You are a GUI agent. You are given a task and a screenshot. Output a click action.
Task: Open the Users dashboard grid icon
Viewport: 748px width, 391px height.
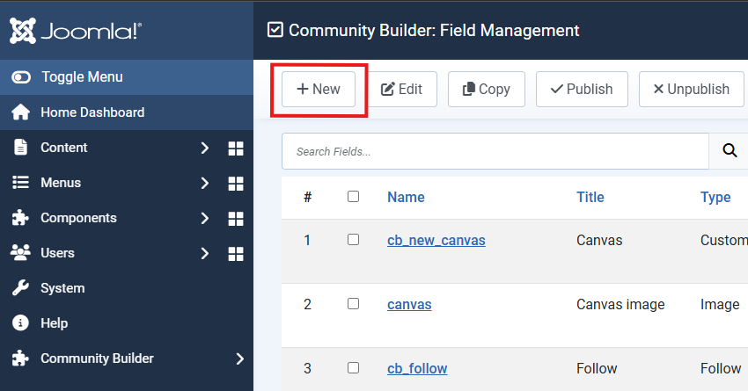[236, 254]
